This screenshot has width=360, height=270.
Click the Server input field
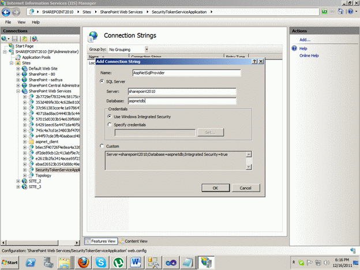182,91
